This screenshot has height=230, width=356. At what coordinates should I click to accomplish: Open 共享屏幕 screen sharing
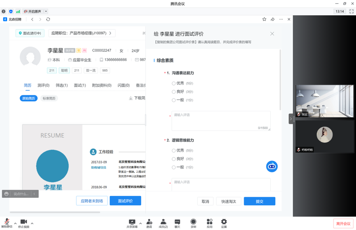[132, 222]
